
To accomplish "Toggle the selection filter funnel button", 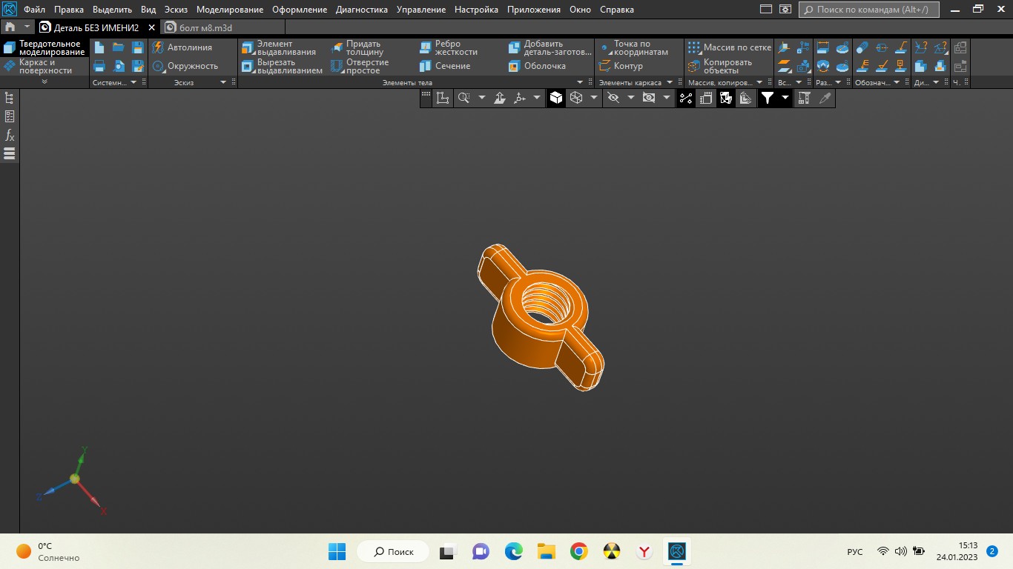I will coord(768,98).
